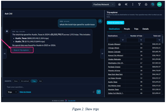Viewport: 166px width, 111px height.
Task: Sort by Number of trips column header
Action: click(x=136, y=36)
